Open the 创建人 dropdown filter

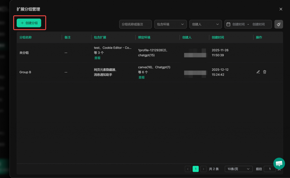click(x=205, y=24)
